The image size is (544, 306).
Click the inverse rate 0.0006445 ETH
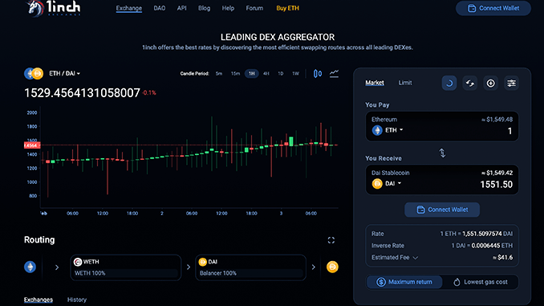(492, 246)
